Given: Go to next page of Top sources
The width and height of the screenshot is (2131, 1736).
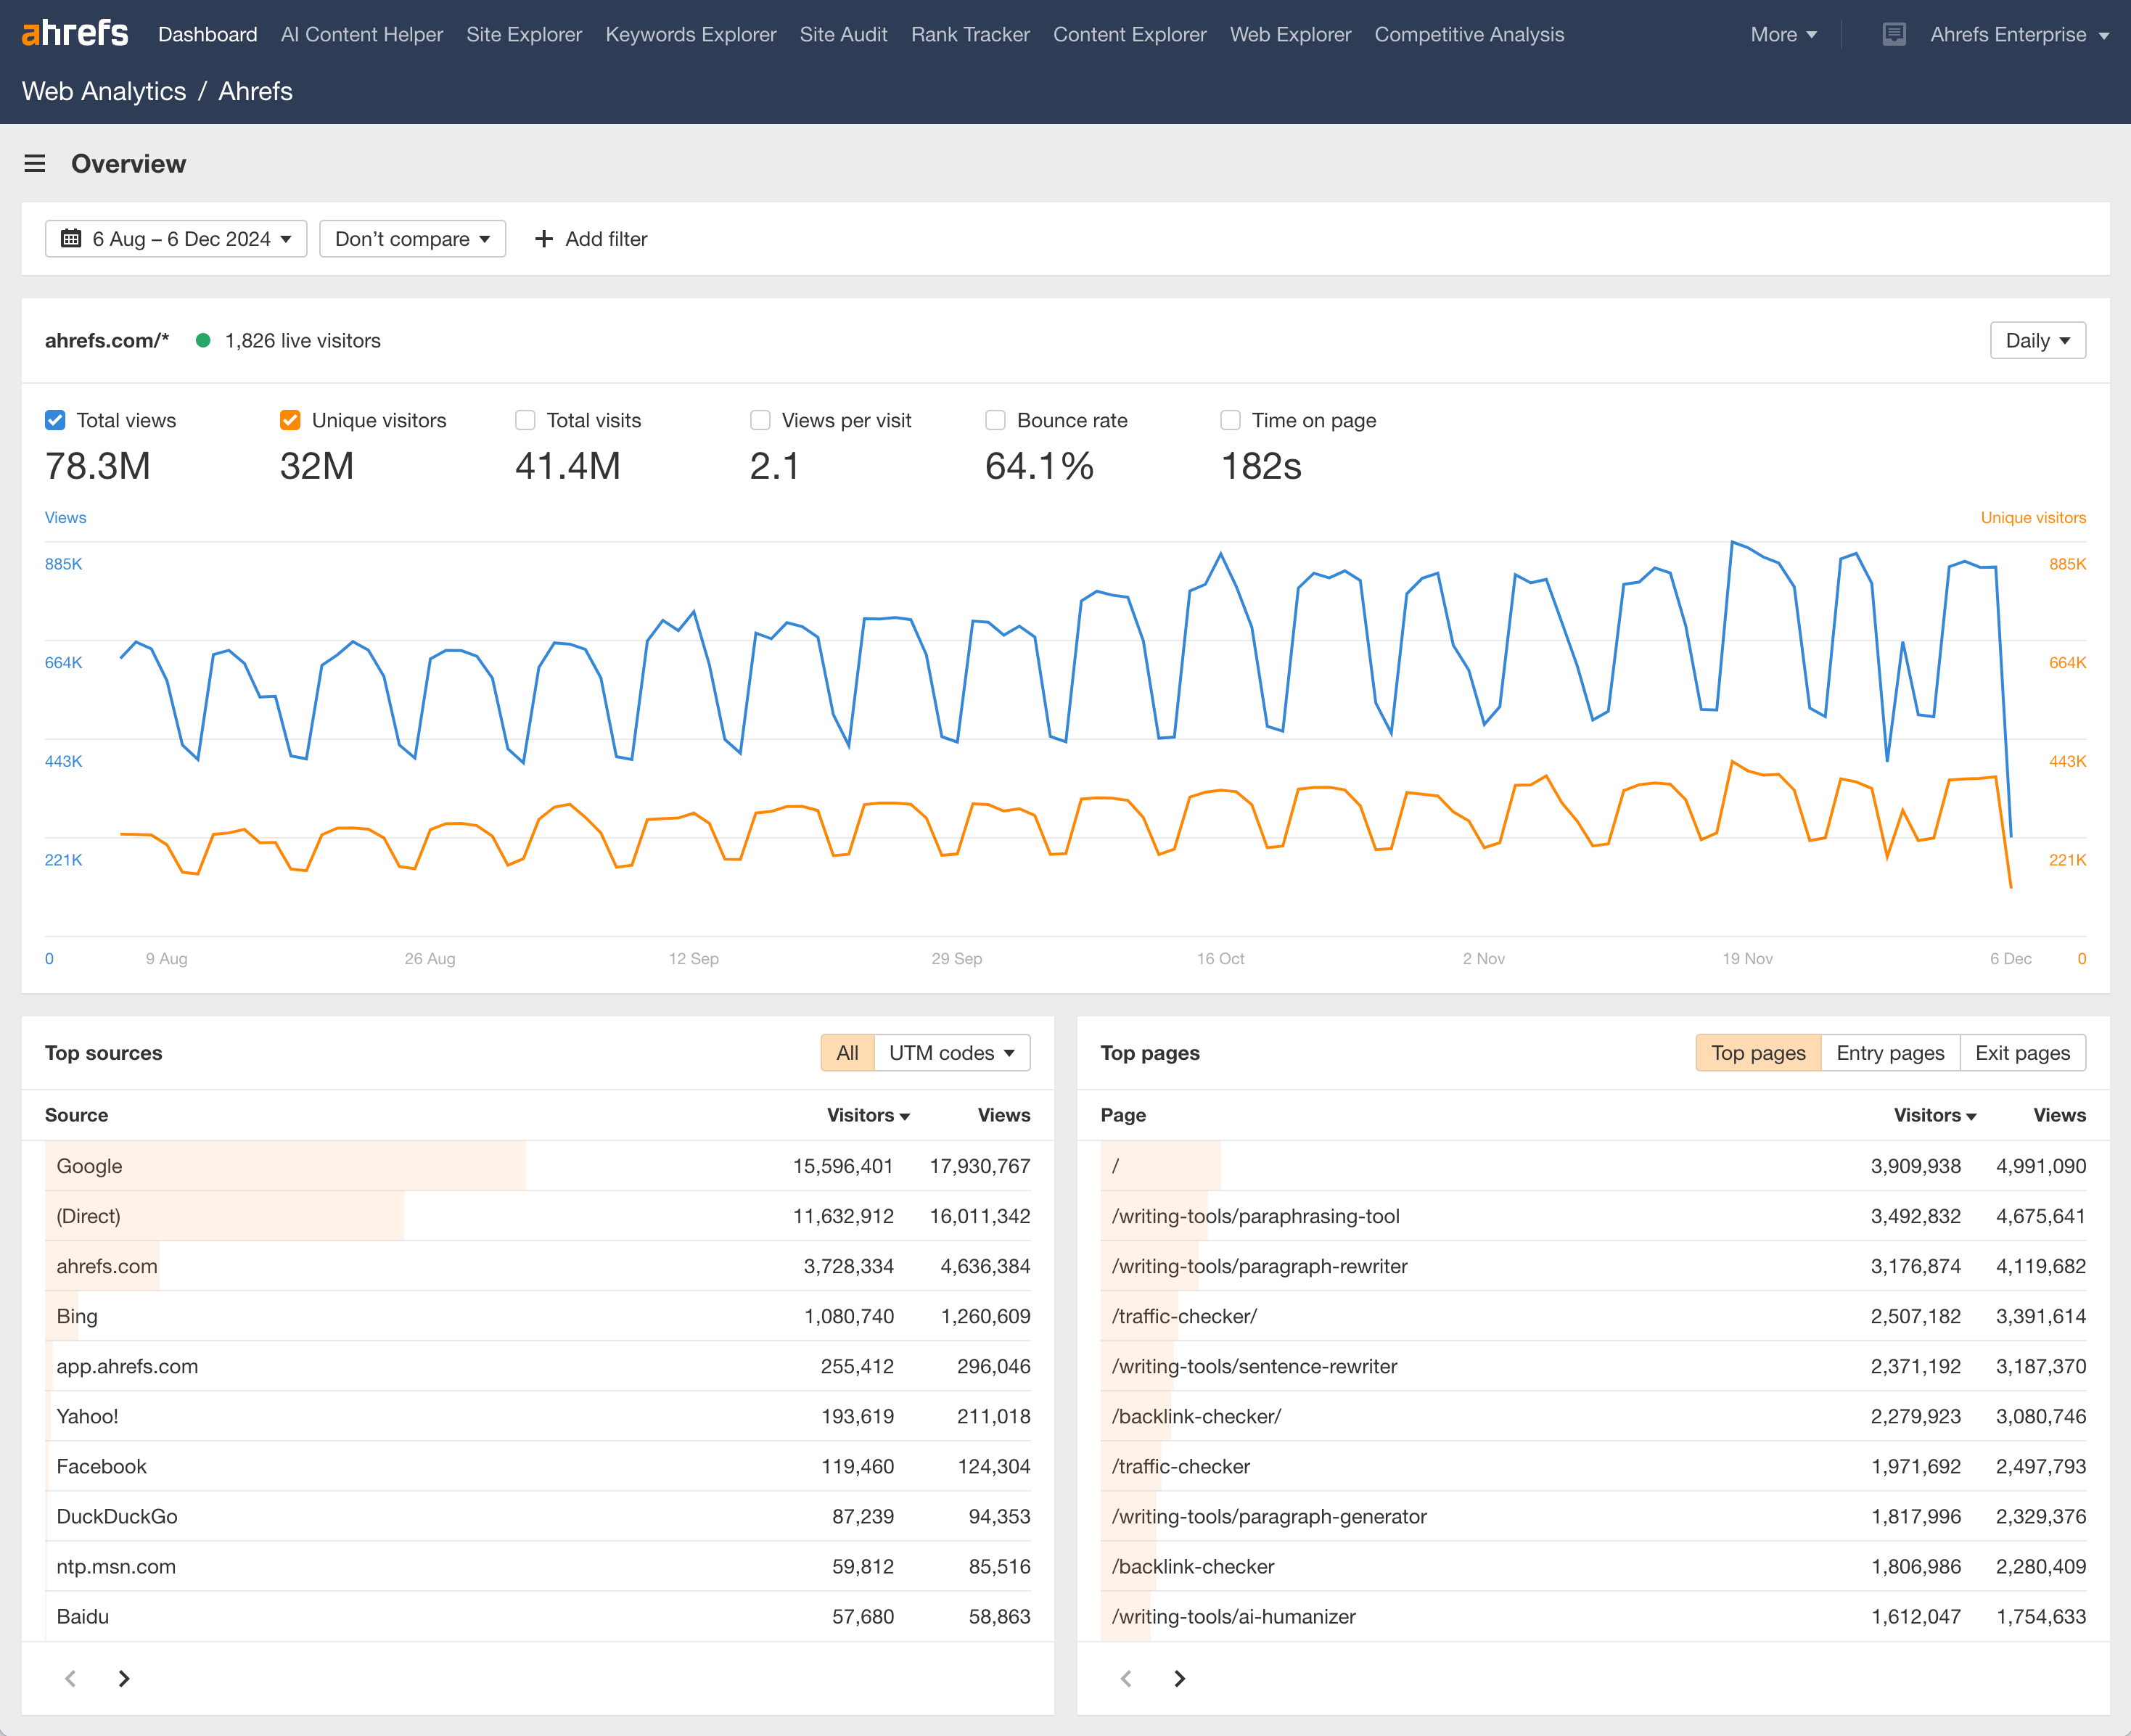Looking at the screenshot, I should tap(124, 1678).
